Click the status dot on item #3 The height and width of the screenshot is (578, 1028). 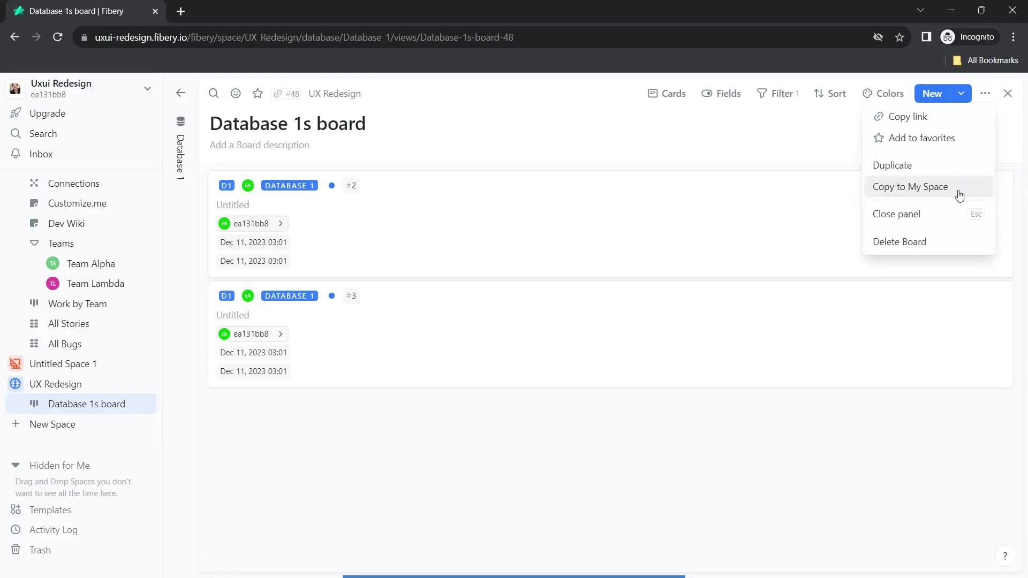pos(332,296)
